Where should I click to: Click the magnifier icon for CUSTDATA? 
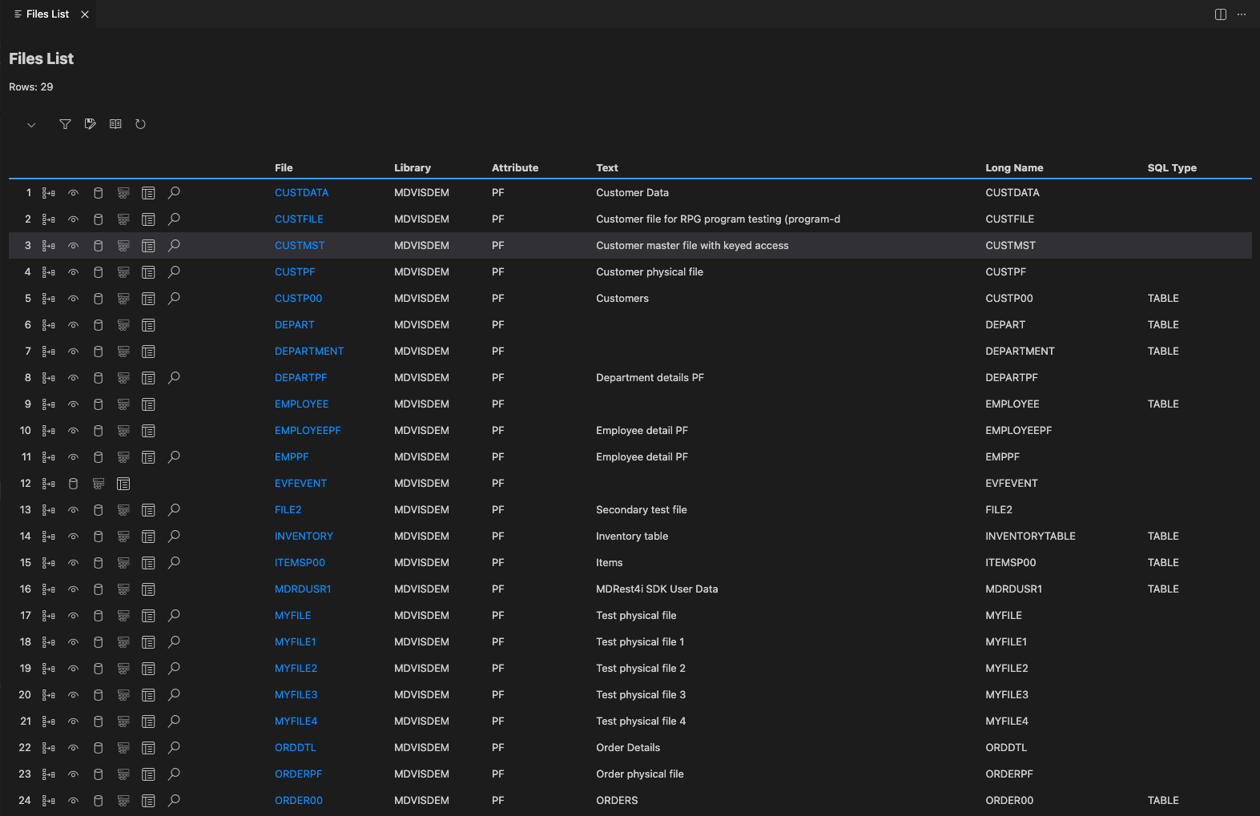pyautogui.click(x=174, y=193)
